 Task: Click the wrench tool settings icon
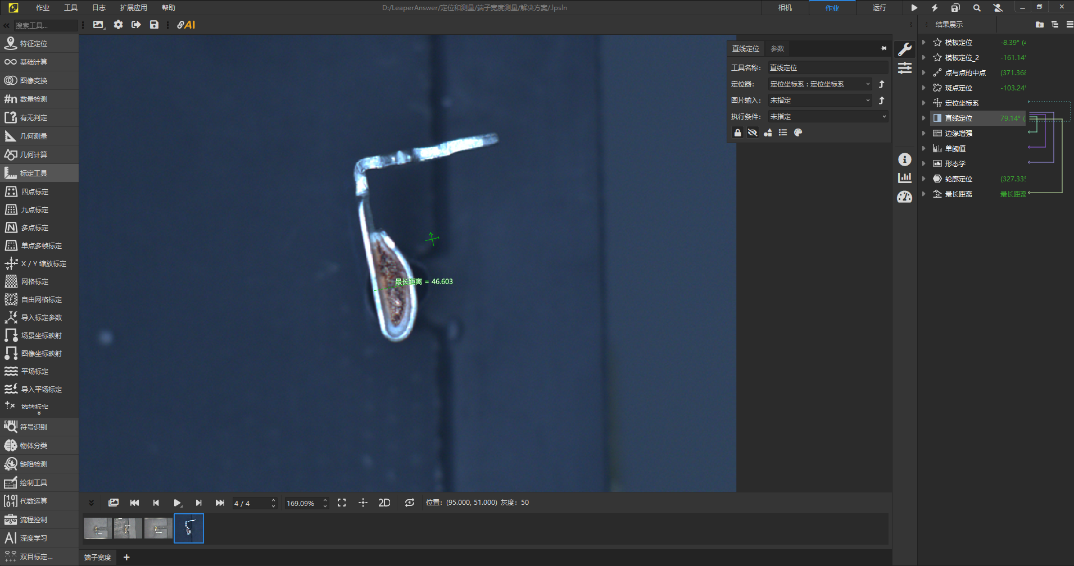904,49
